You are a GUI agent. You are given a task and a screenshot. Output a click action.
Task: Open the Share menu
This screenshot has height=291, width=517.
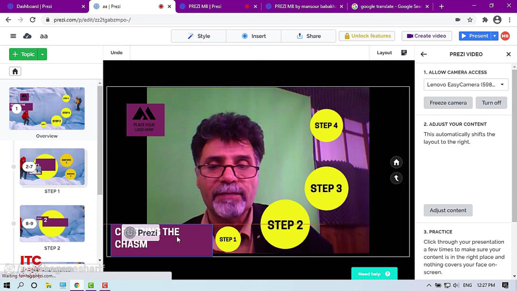coord(308,36)
